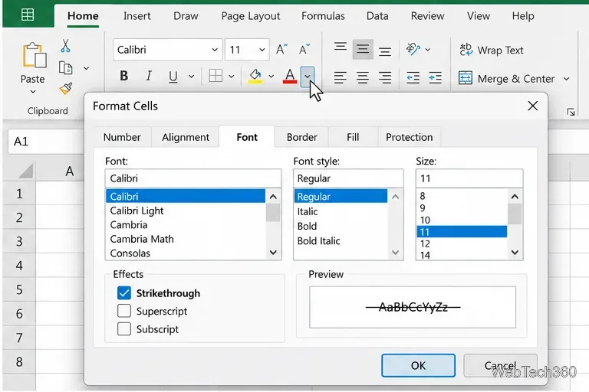Screen dimensions: 589x392
Task: Increase font size with the larger A icon
Action: [281, 49]
